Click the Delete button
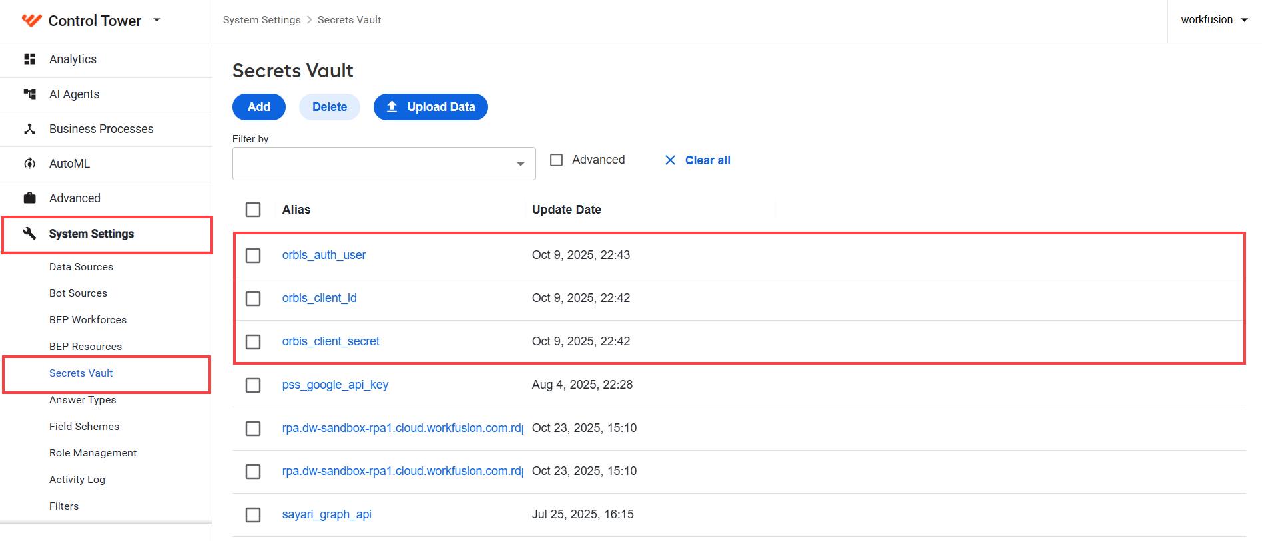Screen dimensions: 1262x541 click(x=330, y=107)
